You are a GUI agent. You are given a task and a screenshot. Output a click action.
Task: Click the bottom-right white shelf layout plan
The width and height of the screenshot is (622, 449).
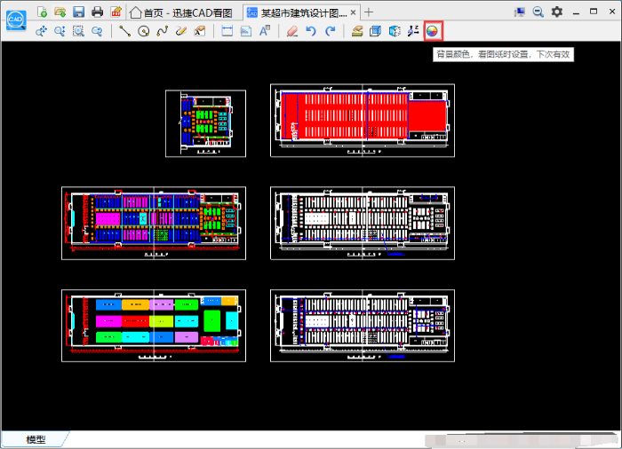(x=363, y=326)
